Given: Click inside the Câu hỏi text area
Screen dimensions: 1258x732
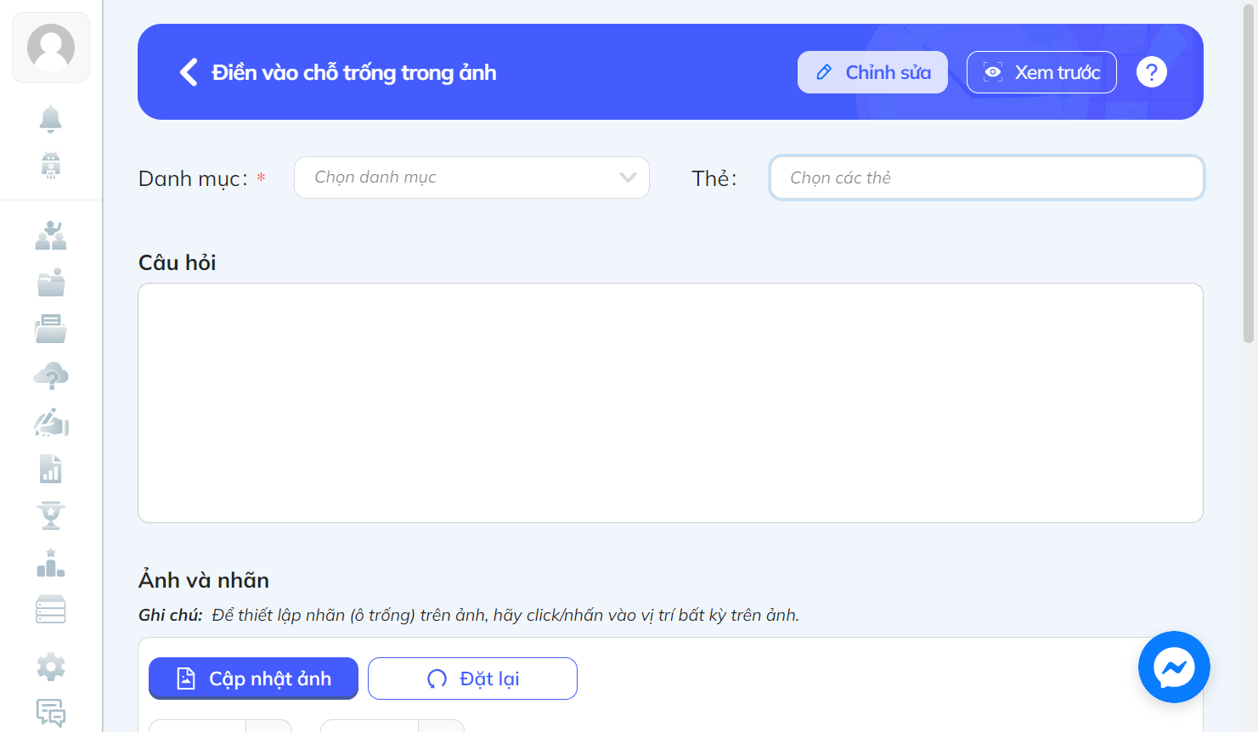Looking at the screenshot, I should (x=670, y=403).
